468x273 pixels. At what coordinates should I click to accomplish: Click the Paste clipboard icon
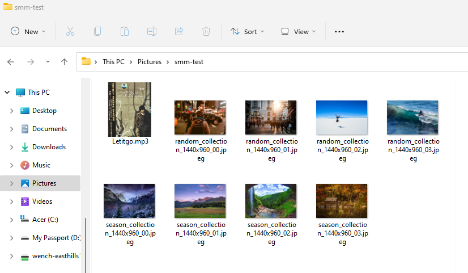tap(125, 31)
